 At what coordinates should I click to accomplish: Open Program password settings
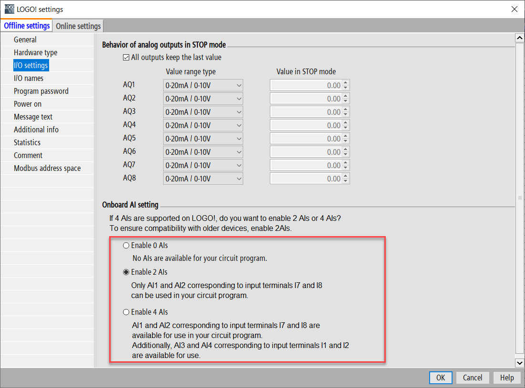tap(41, 91)
